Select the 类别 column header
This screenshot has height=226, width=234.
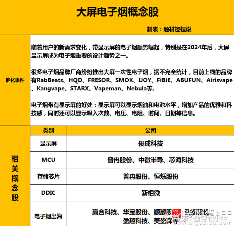[x=48, y=131]
